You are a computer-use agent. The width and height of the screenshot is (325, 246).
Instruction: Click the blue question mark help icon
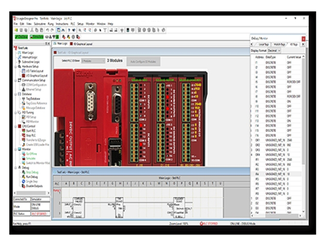(x=69, y=30)
